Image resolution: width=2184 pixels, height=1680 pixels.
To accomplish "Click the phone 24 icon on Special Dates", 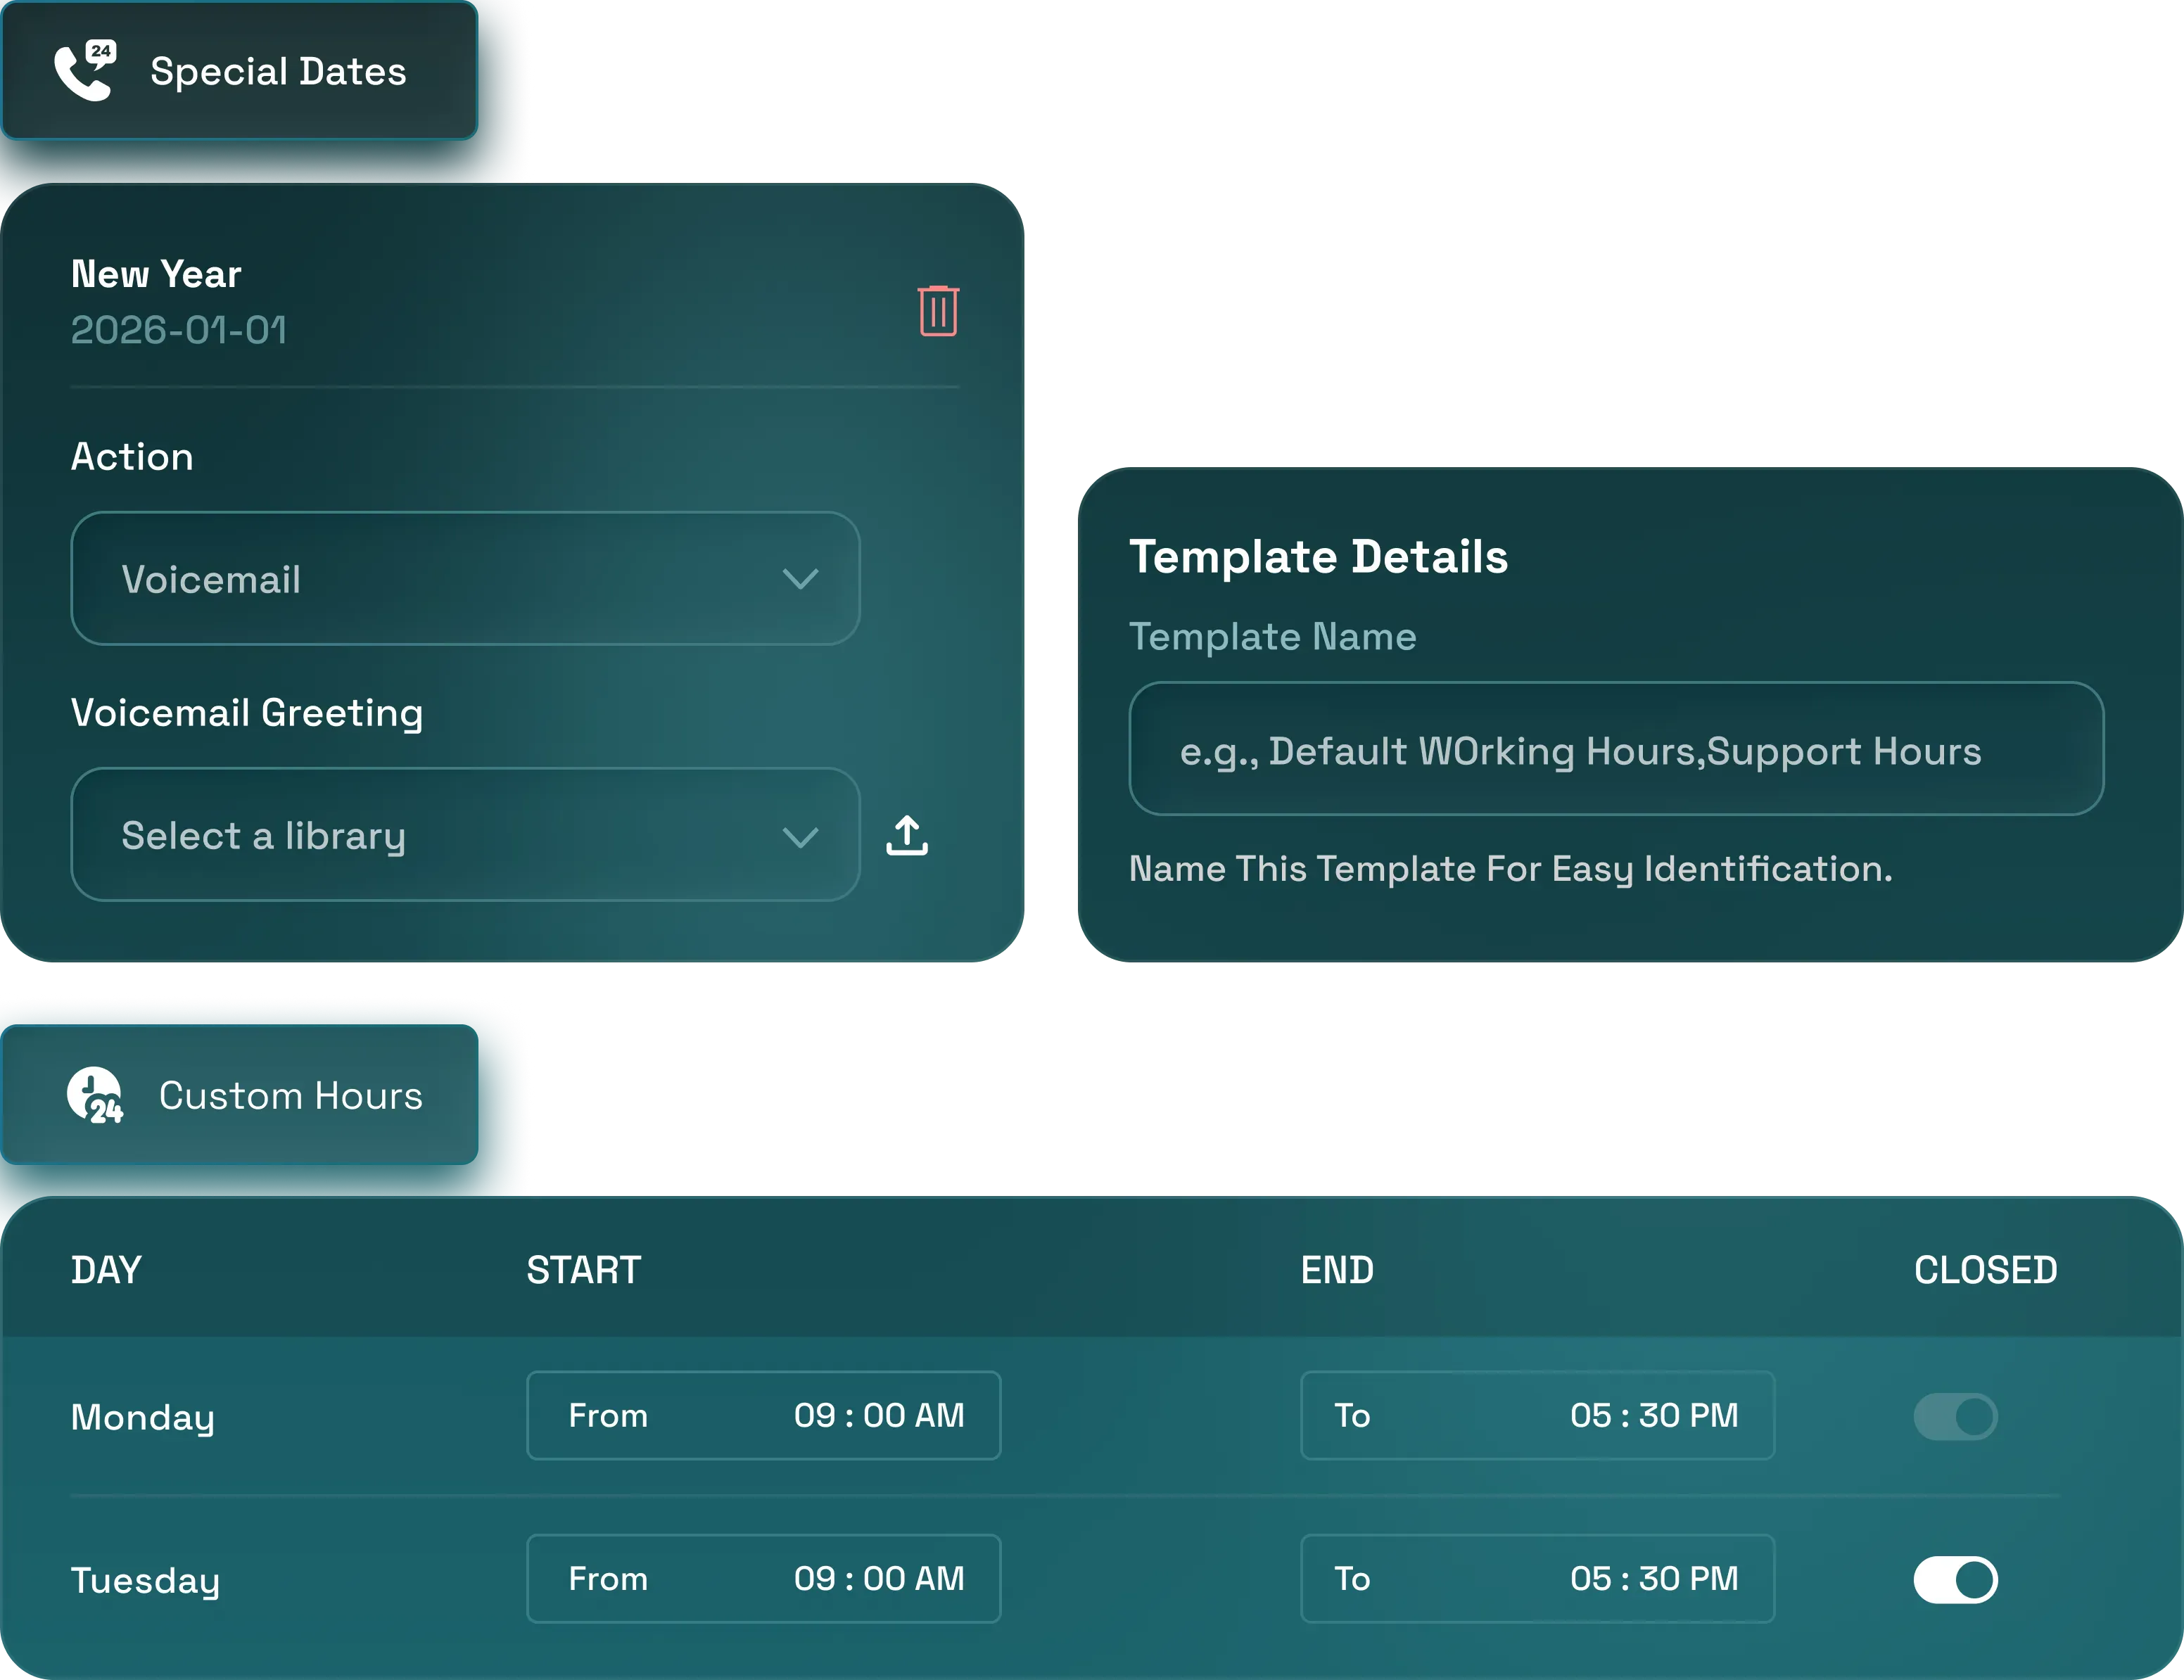I will pos(85,70).
